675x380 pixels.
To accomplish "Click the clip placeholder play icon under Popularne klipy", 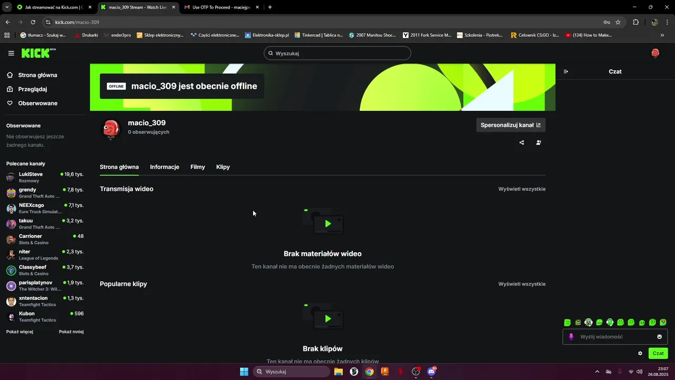I will click(x=327, y=319).
